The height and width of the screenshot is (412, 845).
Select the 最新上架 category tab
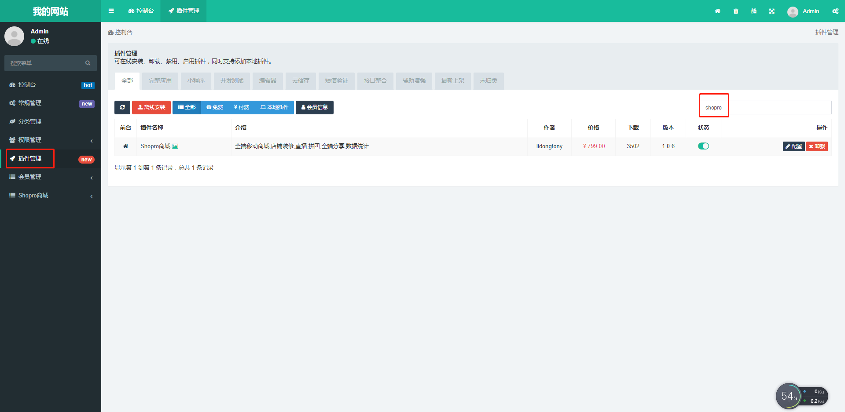[x=453, y=81]
